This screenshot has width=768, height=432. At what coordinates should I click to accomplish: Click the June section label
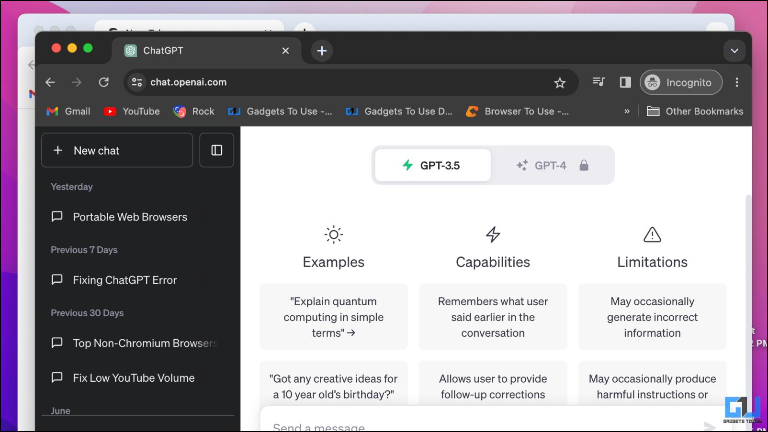point(60,410)
